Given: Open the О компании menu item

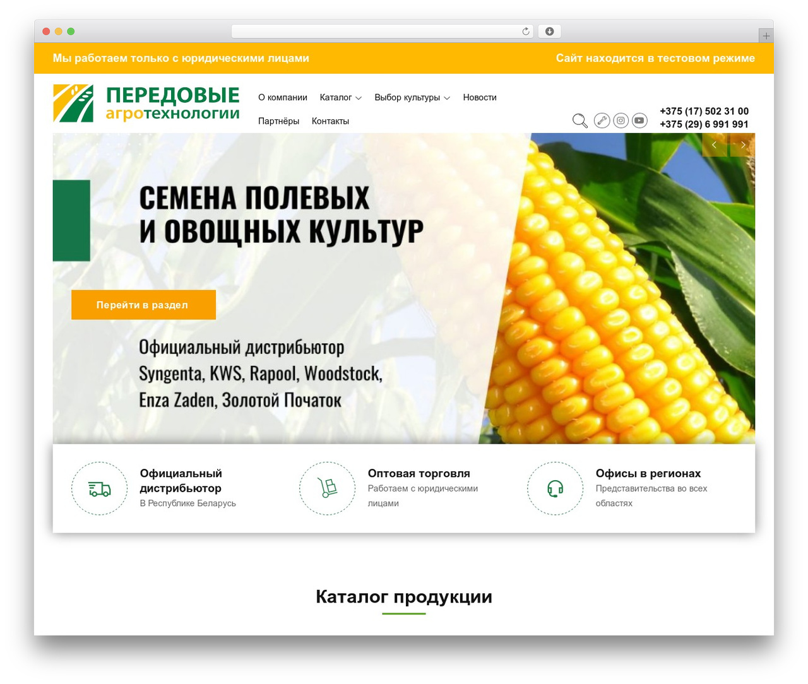Looking at the screenshot, I should [283, 97].
